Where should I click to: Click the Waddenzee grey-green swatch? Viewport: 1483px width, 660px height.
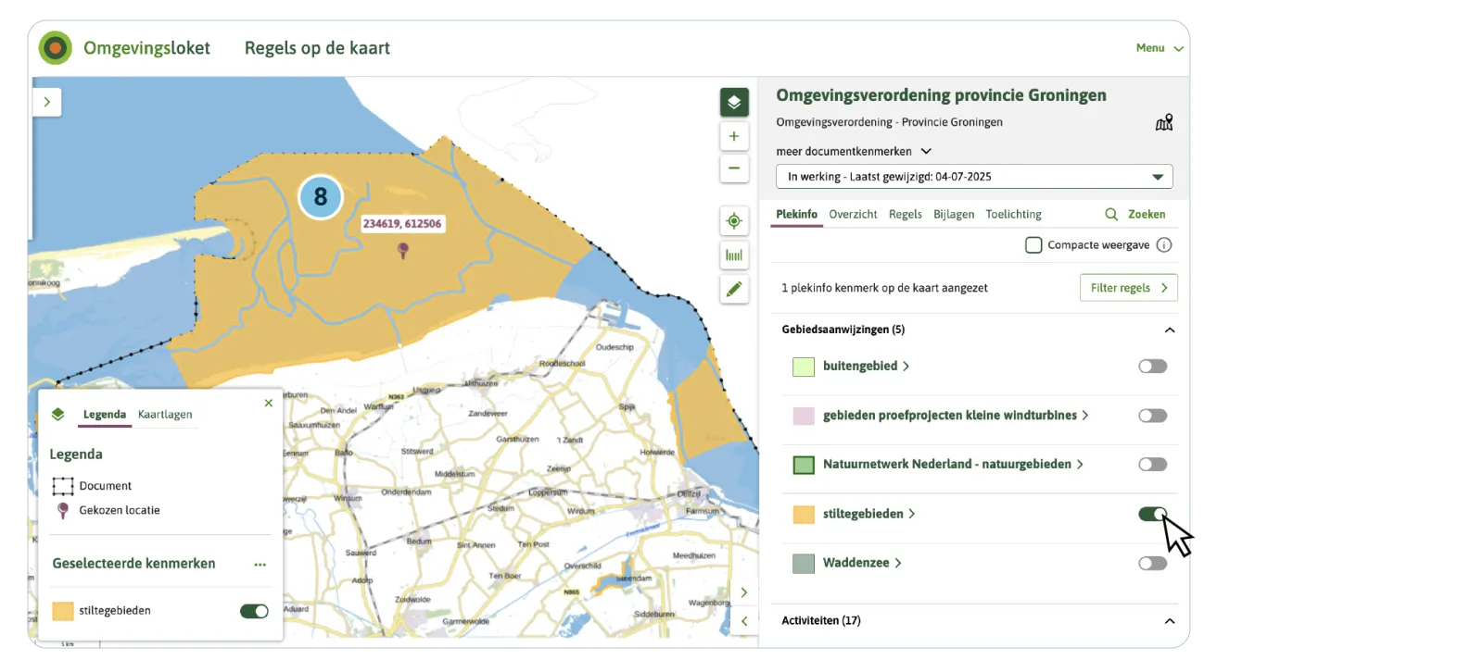[804, 563]
